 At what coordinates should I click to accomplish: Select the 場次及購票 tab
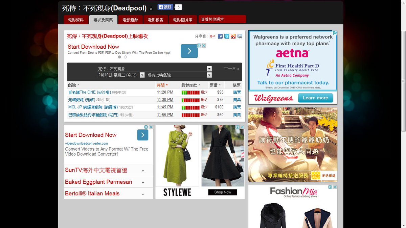[x=103, y=20]
